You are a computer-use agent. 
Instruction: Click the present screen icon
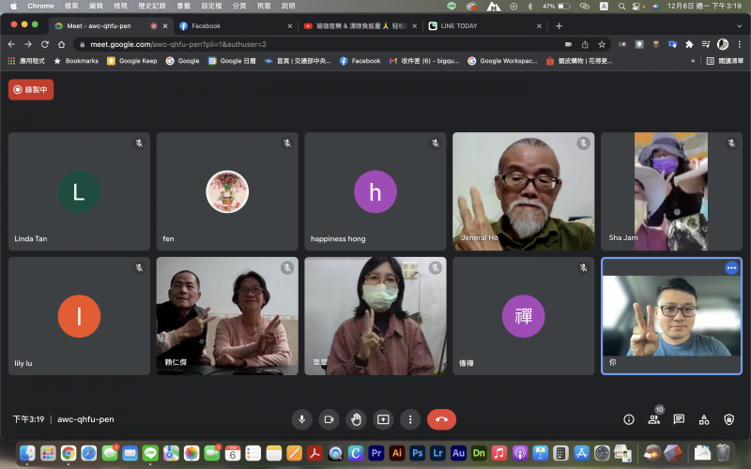383,419
